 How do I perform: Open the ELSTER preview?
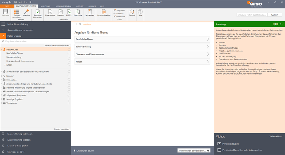coord(69,13)
